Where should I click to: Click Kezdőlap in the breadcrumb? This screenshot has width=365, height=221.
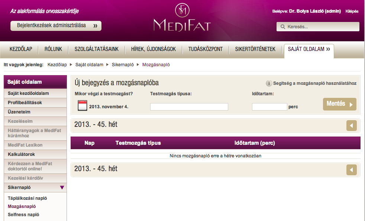[x=57, y=65]
